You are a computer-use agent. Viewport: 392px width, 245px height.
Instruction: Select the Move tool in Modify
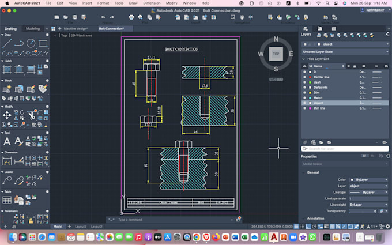(x=7, y=115)
